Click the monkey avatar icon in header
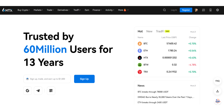The image size is (224, 111). click(196, 10)
